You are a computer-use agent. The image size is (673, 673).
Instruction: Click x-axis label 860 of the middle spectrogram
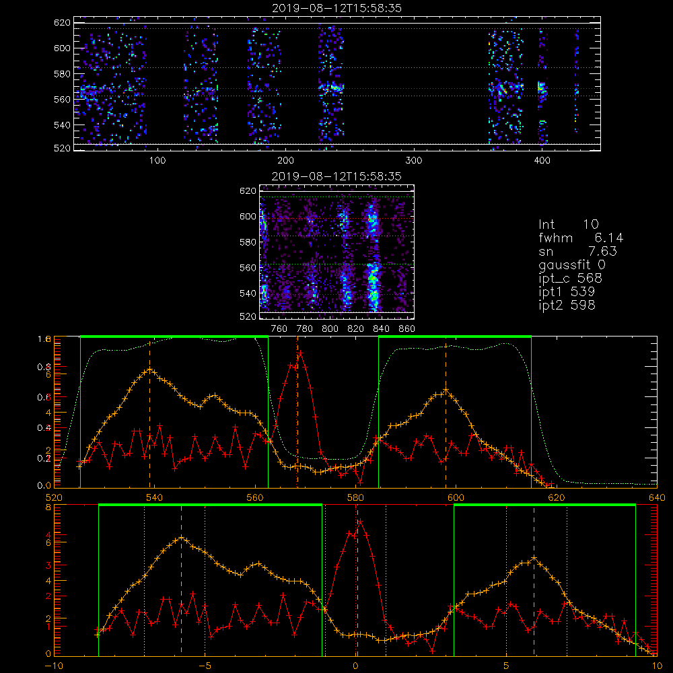click(x=407, y=329)
